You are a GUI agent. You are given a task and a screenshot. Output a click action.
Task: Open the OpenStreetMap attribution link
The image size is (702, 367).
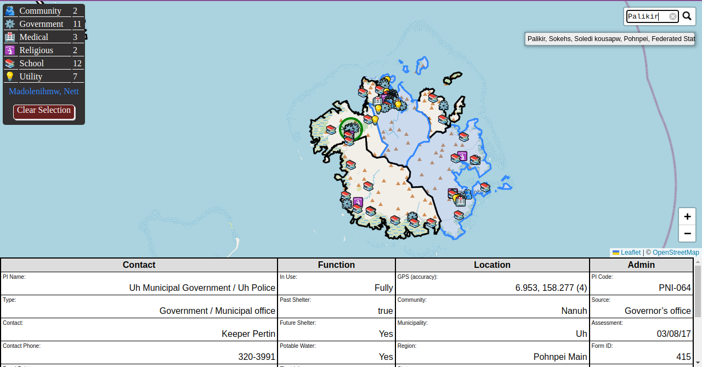676,253
